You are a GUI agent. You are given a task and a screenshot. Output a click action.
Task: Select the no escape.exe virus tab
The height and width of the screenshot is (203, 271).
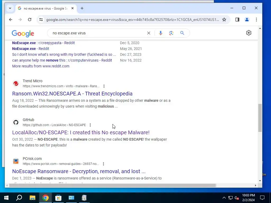(x=46, y=8)
